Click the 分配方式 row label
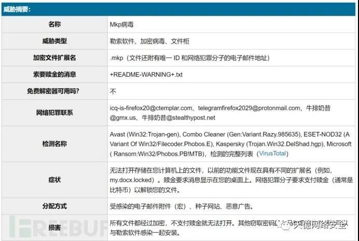This screenshot has width=359, height=241. pyautogui.click(x=54, y=206)
